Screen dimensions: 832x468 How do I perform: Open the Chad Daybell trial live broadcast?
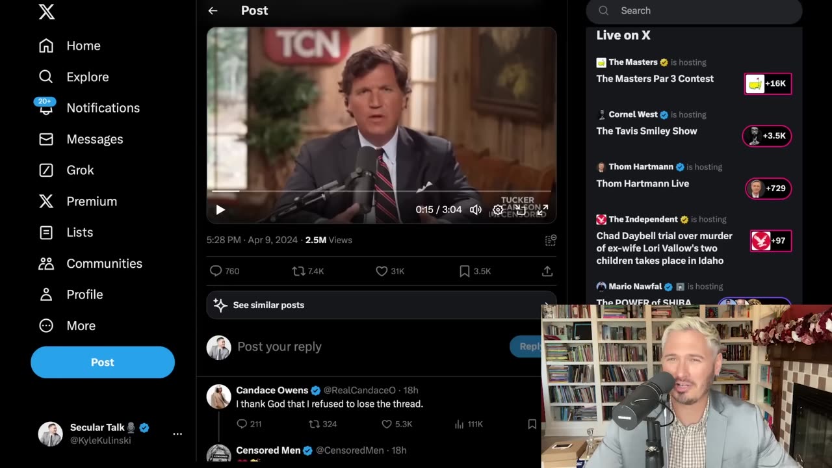point(664,248)
